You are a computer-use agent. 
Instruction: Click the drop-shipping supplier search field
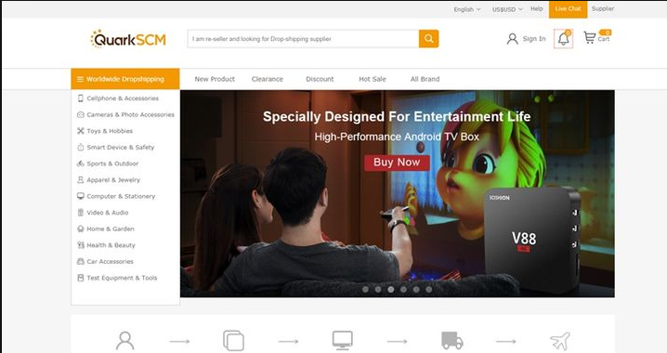303,39
